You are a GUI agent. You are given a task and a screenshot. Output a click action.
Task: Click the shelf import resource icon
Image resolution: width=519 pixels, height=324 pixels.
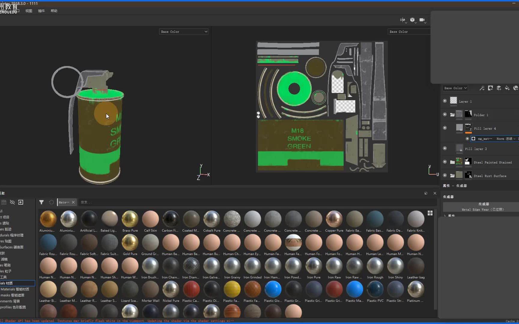[x=21, y=202]
